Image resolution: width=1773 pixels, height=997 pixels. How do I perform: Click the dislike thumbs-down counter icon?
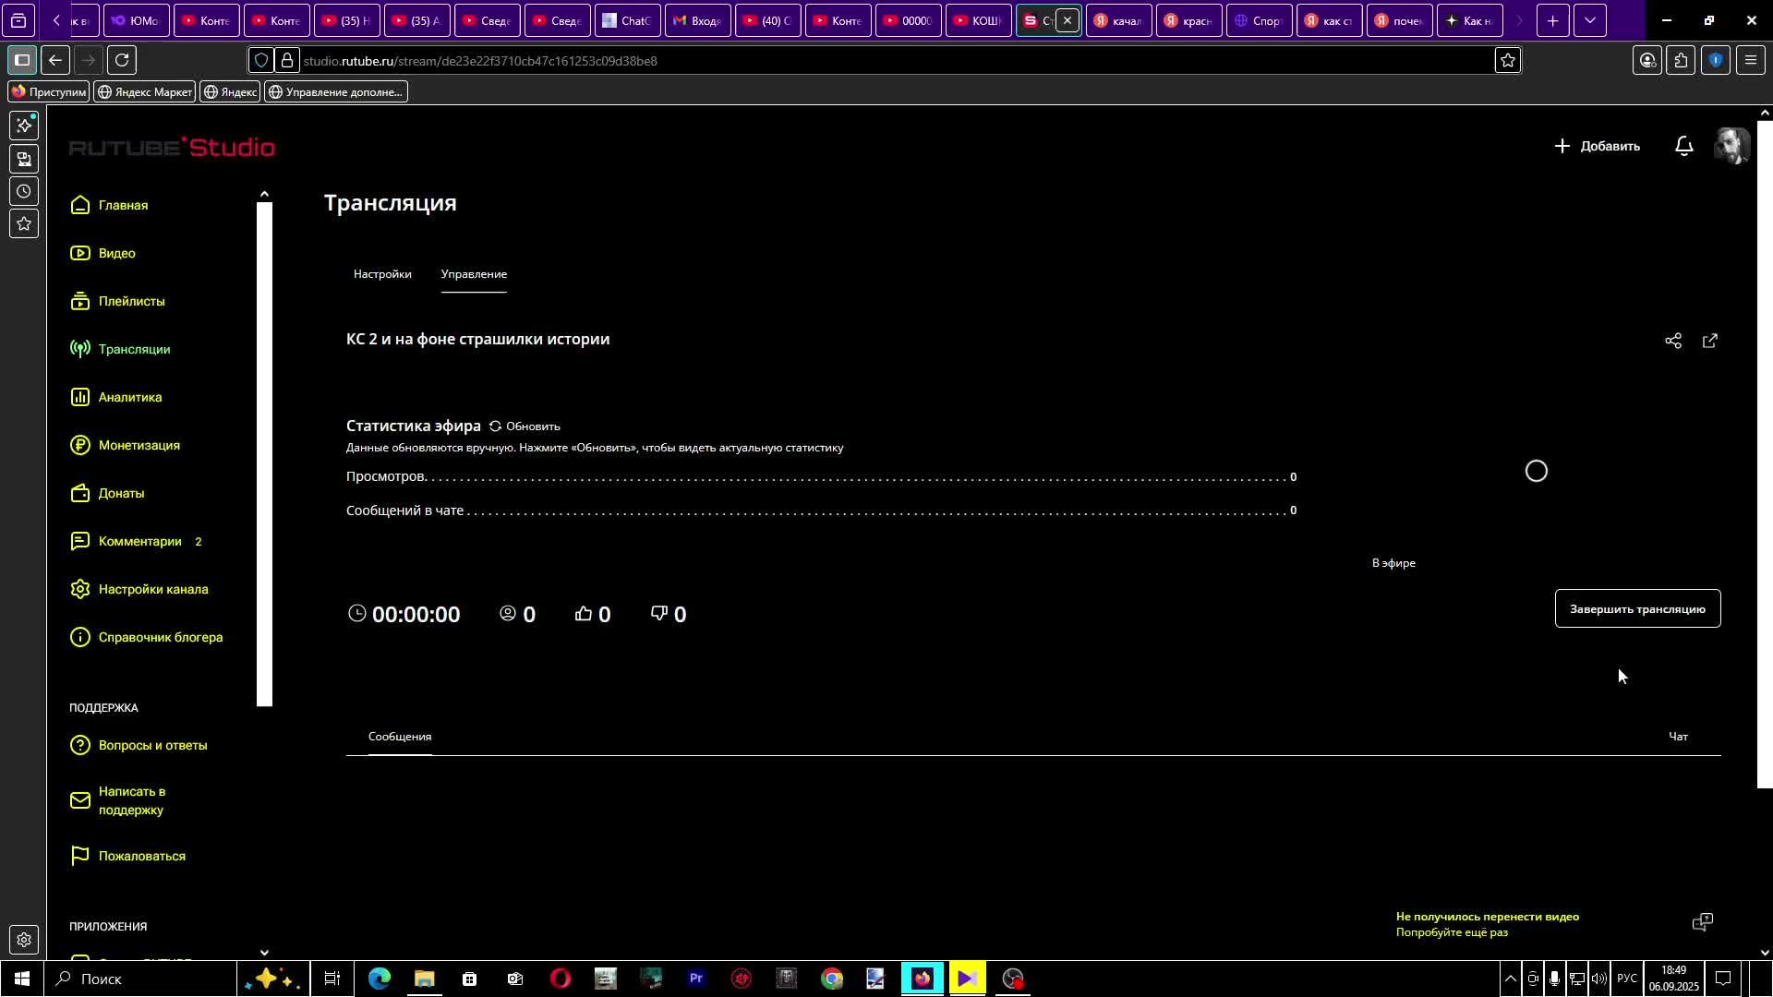point(659,614)
